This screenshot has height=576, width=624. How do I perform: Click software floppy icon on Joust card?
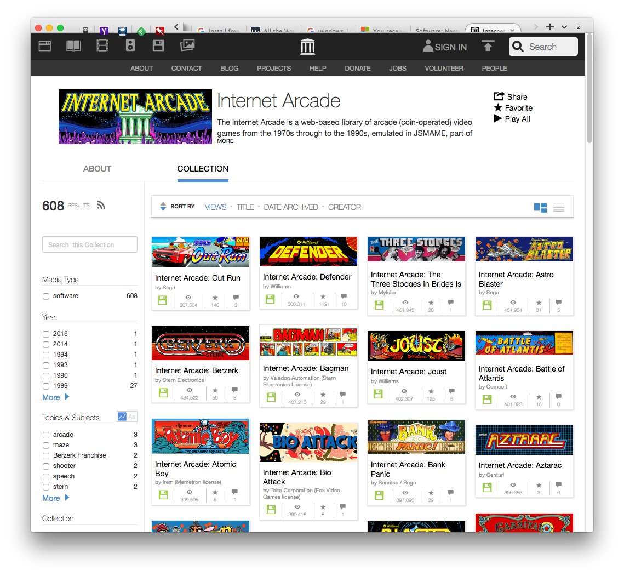[378, 393]
